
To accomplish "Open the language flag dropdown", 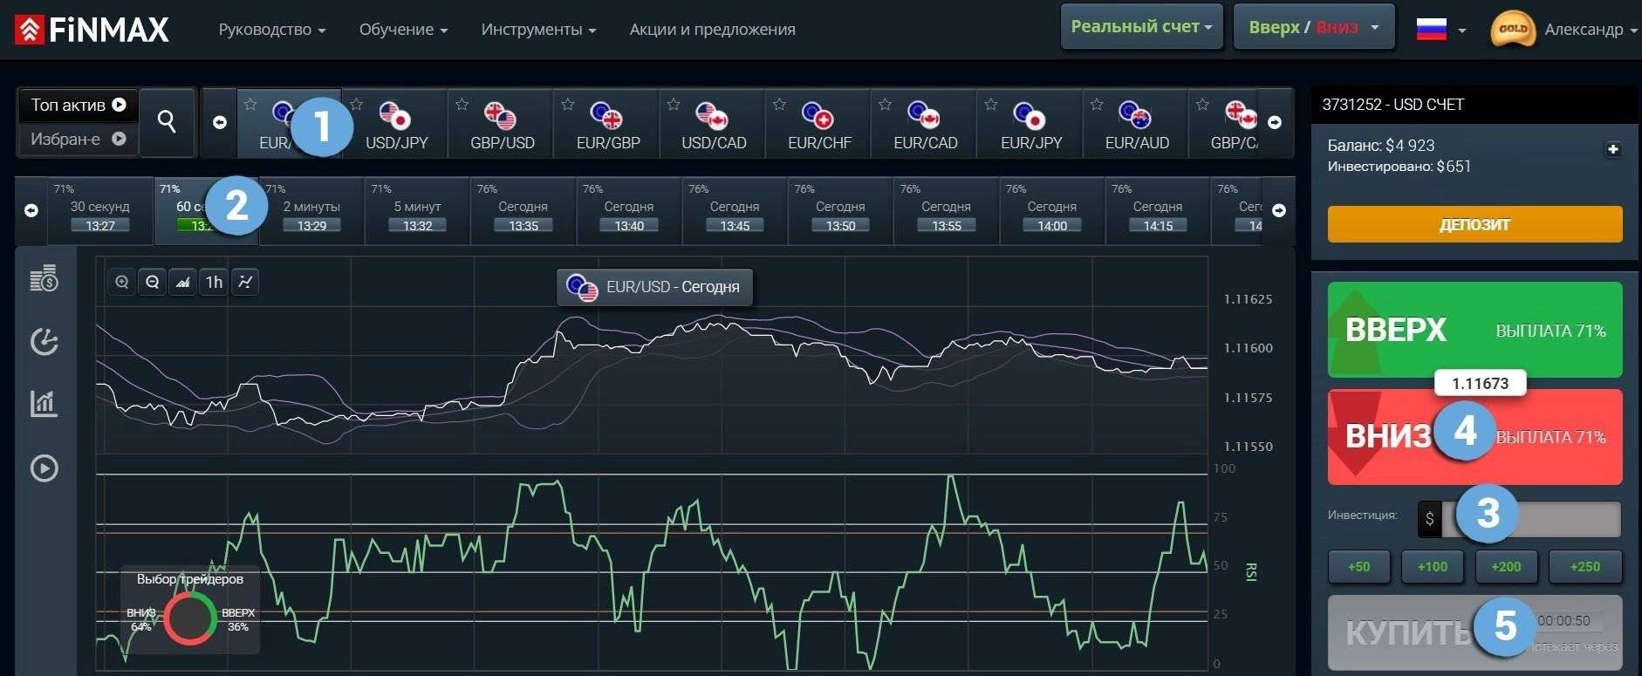I will tap(1440, 30).
